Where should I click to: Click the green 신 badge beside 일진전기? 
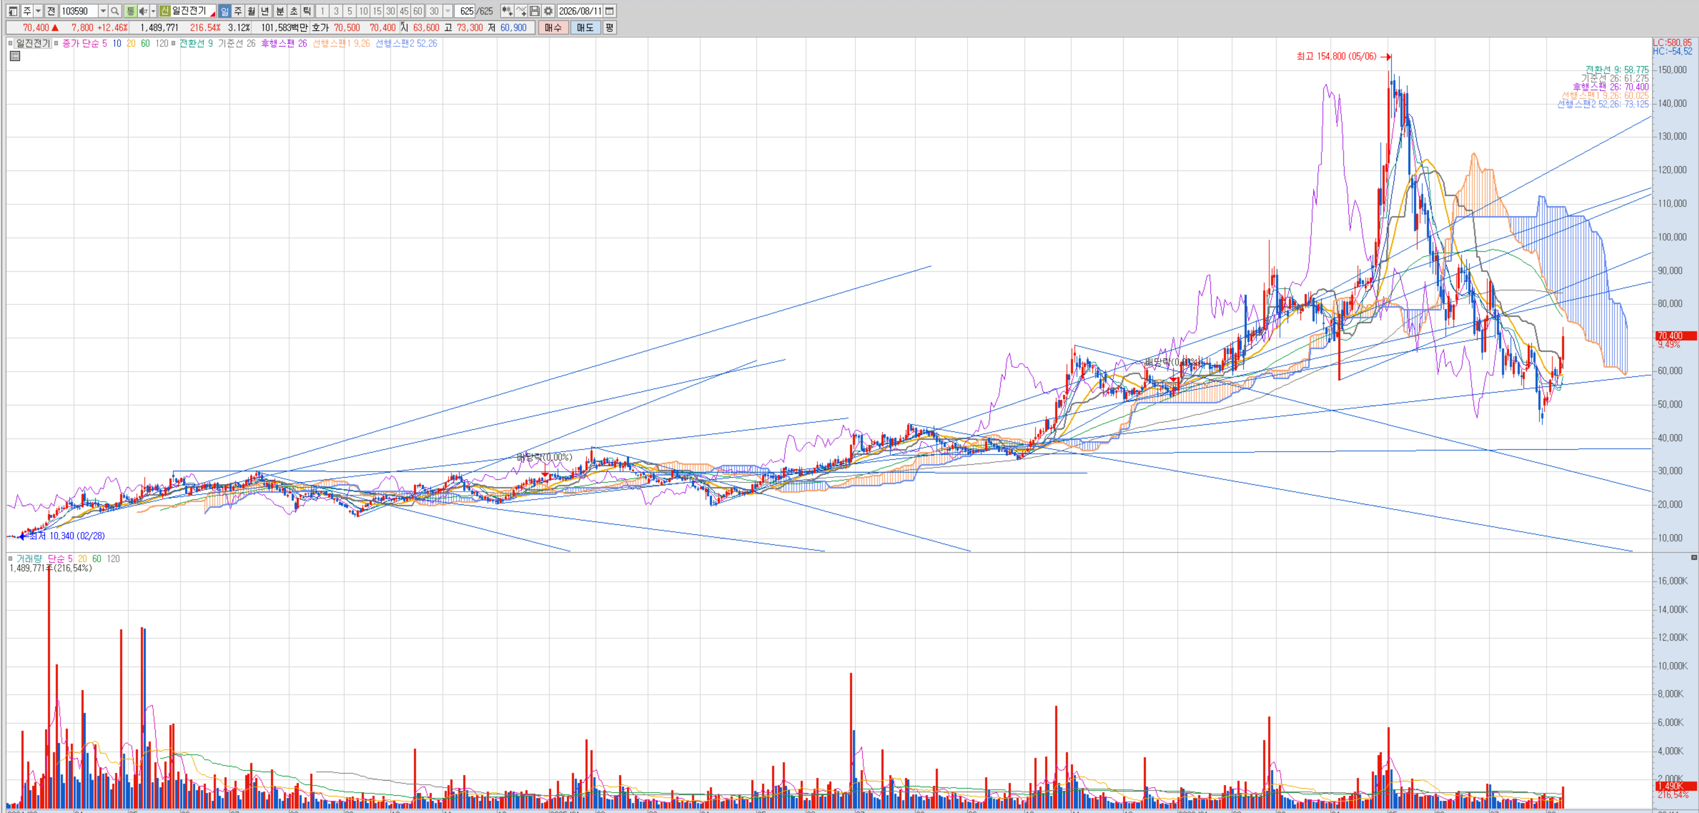pos(165,10)
